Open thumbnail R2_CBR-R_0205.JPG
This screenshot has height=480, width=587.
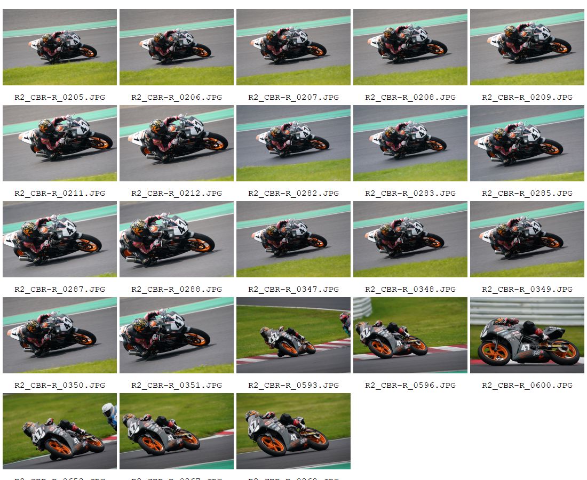point(60,47)
